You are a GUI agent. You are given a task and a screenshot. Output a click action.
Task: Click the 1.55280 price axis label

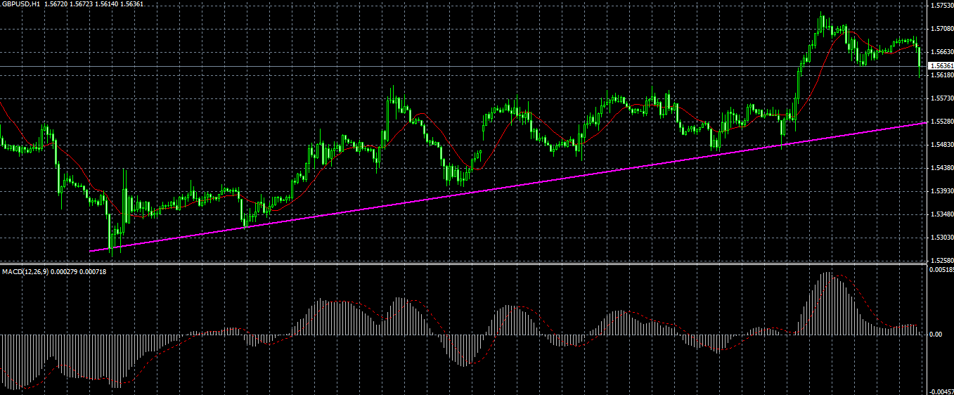tap(941, 122)
